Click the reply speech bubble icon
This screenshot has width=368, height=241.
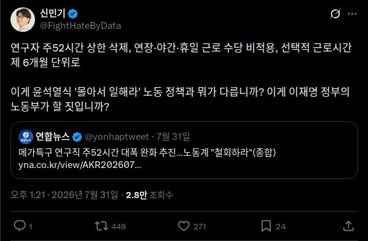(20, 226)
